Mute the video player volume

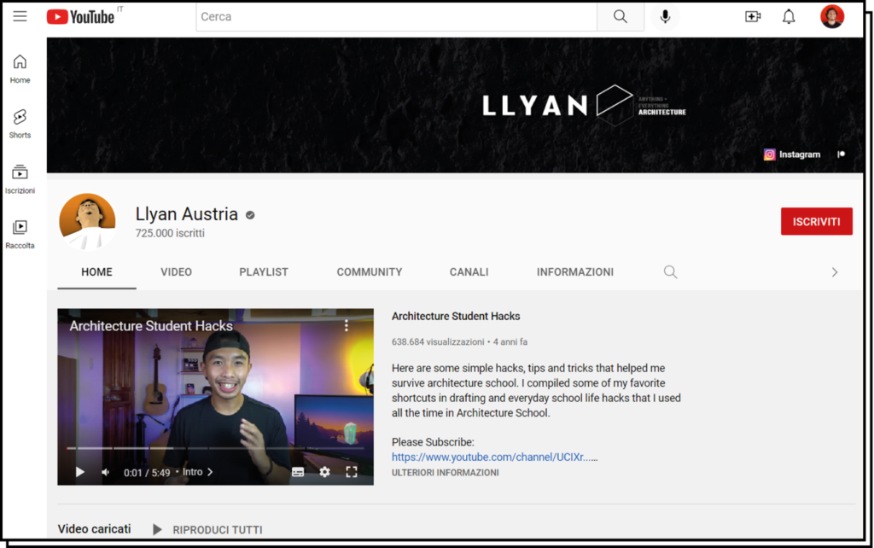106,472
